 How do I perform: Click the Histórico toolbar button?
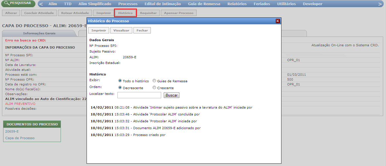tap(125, 13)
